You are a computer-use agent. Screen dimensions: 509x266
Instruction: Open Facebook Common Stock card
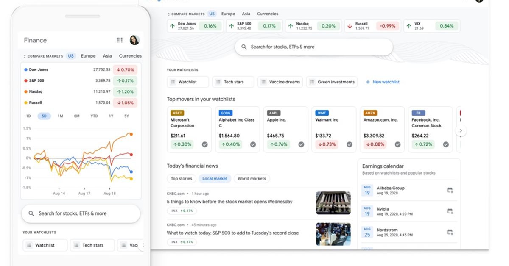(431, 129)
